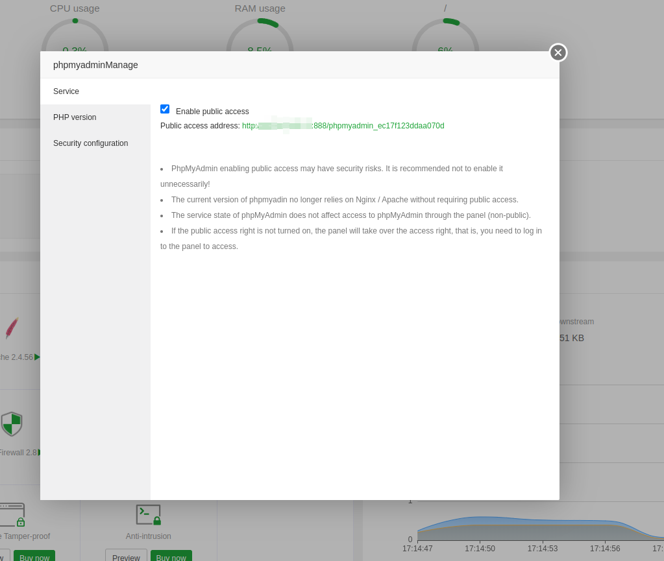Click the root disk usage gauge
The image size is (664, 561).
coord(445,34)
